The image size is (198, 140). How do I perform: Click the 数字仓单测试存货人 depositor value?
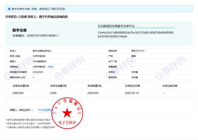point(42,51)
